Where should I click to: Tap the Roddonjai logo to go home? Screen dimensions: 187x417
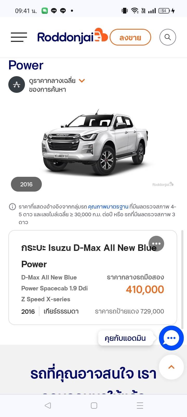click(x=73, y=36)
